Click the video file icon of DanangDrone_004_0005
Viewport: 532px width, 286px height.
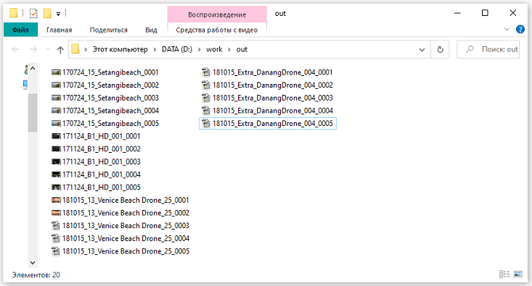(206, 124)
